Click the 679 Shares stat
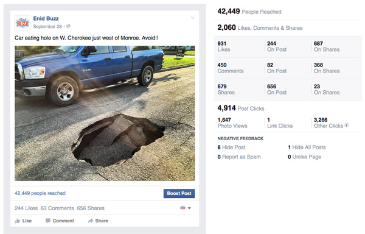Viewport: 365px width, 234px height. 226,89
